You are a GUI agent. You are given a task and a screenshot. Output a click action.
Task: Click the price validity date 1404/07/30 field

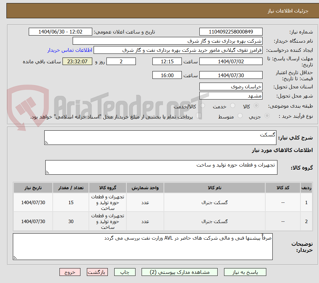[231, 75]
